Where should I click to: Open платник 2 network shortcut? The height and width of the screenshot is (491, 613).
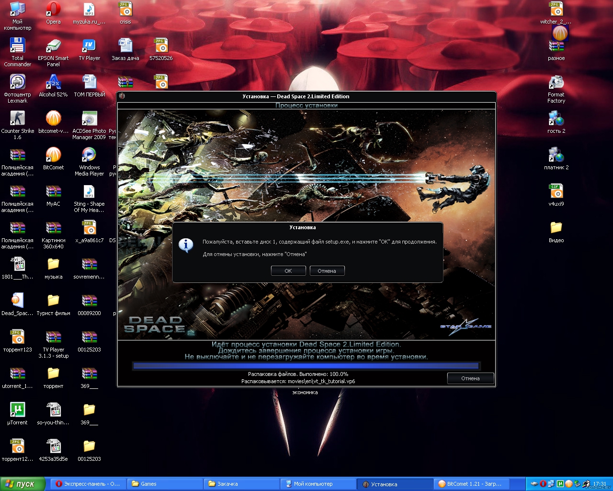tap(556, 159)
